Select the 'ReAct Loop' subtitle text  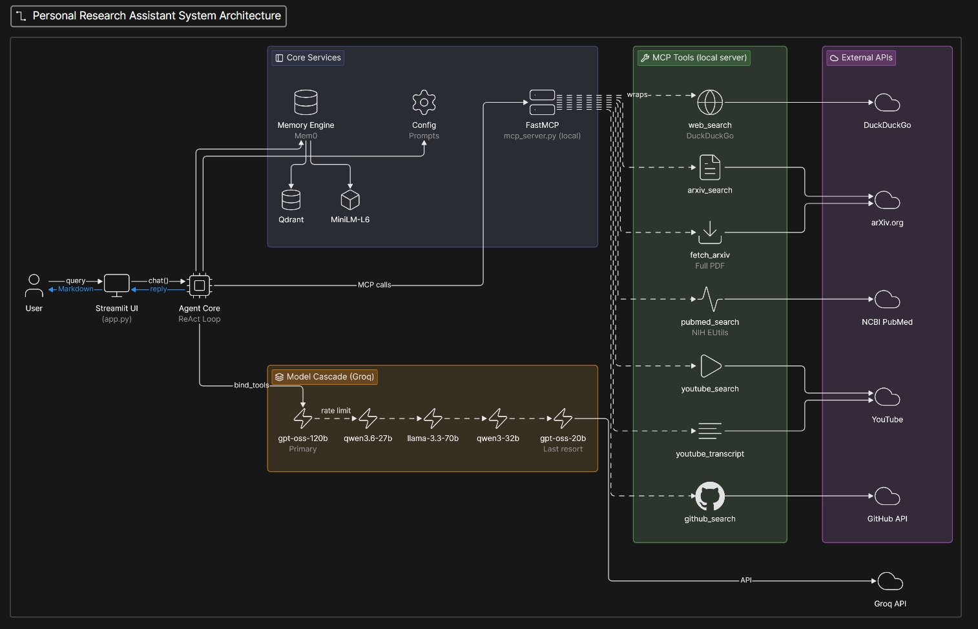pyautogui.click(x=200, y=319)
